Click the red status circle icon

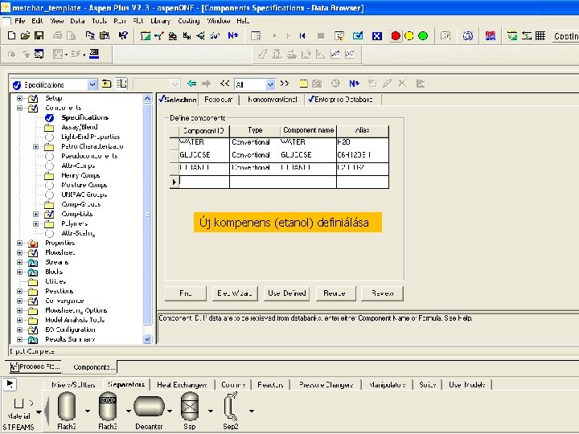(395, 36)
